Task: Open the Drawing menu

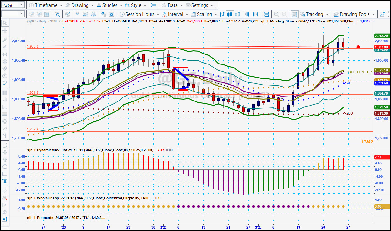Action: (79, 5)
